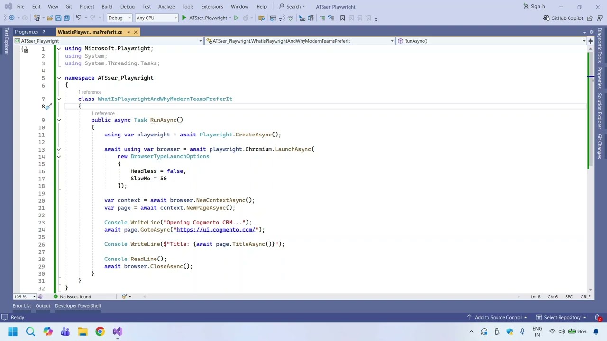Click the screwdriver quick-actions icon on line 8
This screenshot has height=341, width=607.
48,107
